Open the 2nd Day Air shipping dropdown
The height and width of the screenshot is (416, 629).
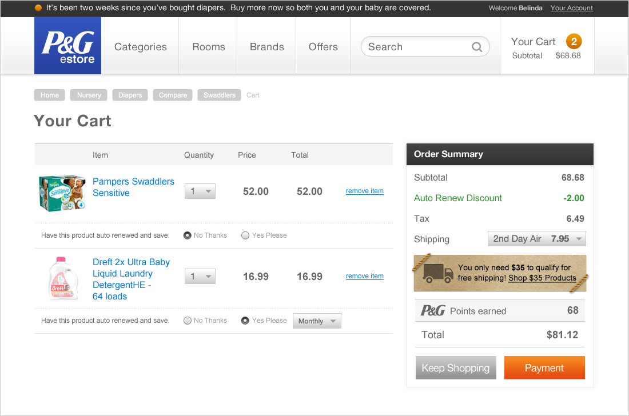[x=537, y=239]
